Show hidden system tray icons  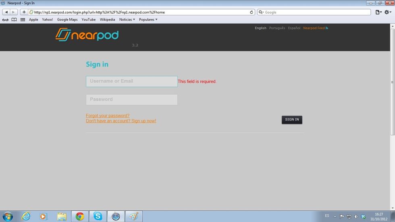point(335,216)
